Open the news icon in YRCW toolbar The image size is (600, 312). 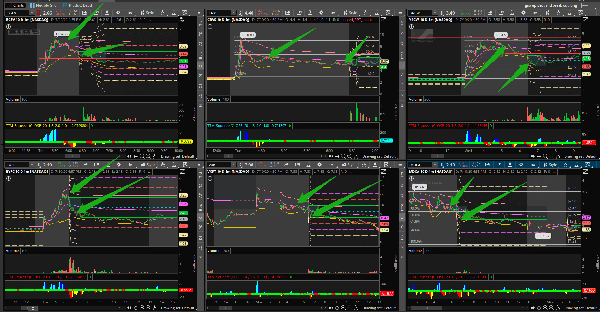coord(501,13)
